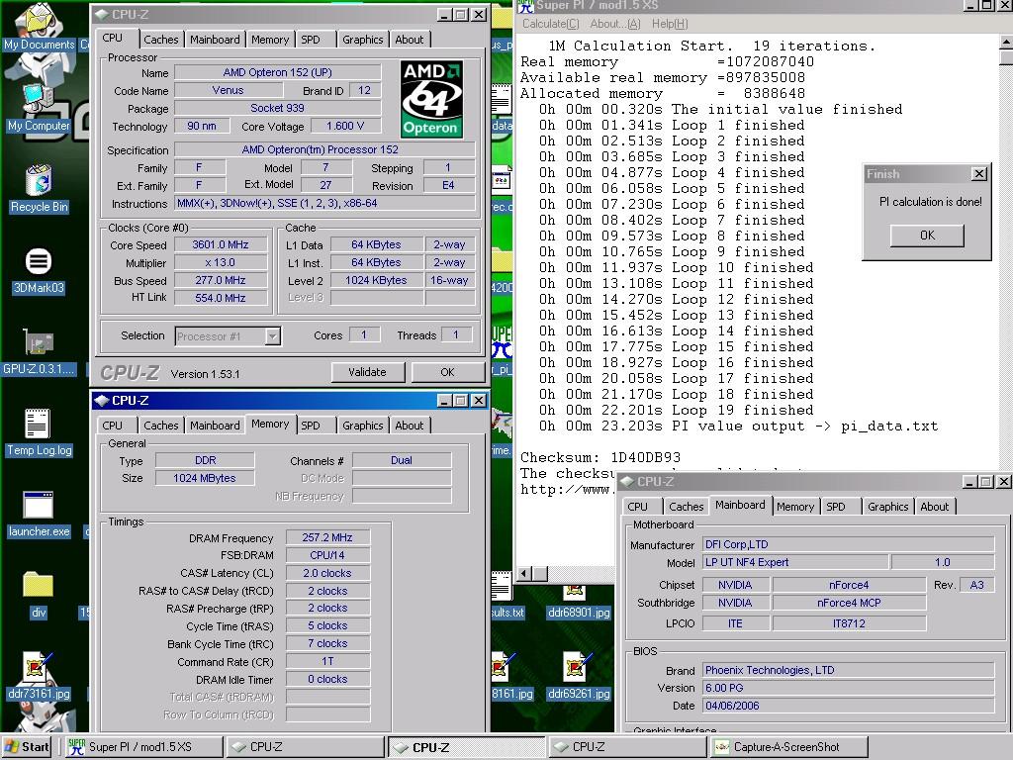Click FSB:DRAM value CPU/14
The width and height of the screenshot is (1013, 760).
(327, 555)
